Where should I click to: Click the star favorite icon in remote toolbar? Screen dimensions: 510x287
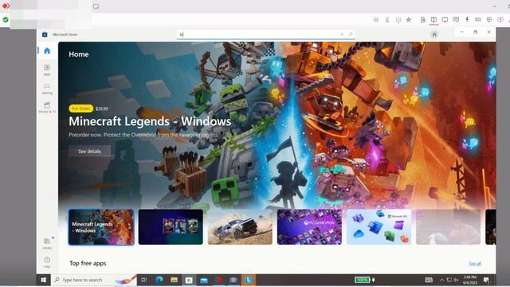pyautogui.click(x=409, y=20)
